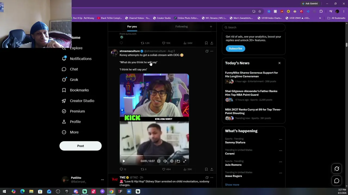Click the Search input field

point(254,27)
